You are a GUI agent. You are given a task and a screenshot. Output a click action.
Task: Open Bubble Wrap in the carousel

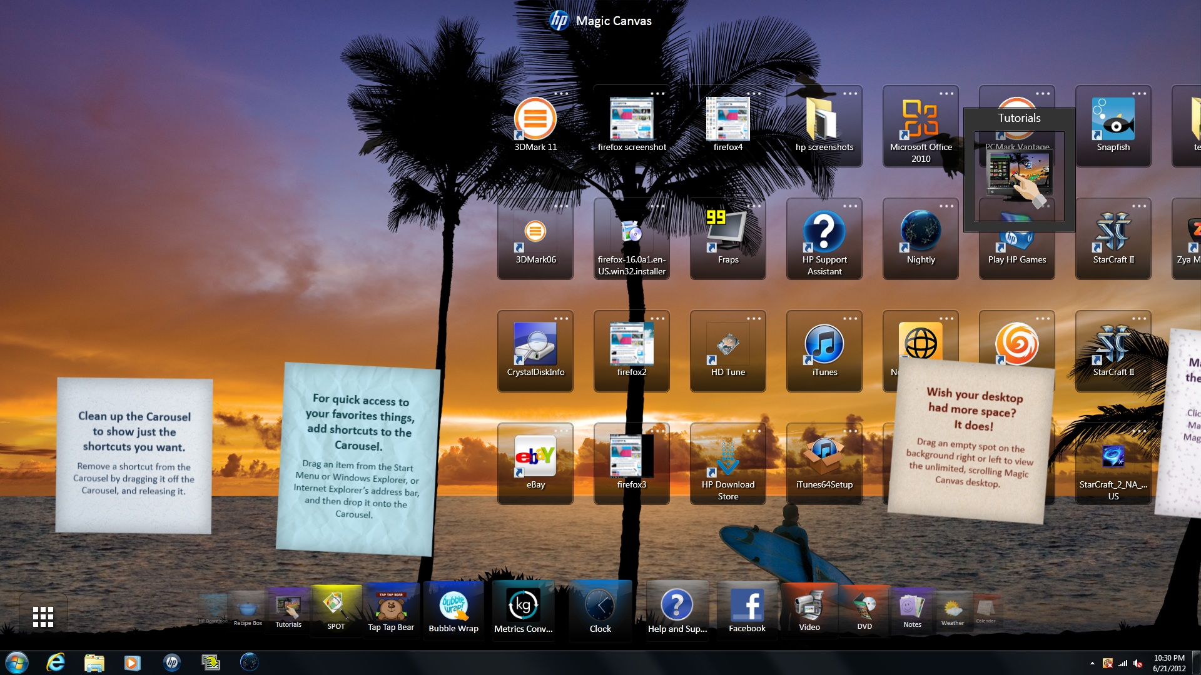tap(454, 611)
